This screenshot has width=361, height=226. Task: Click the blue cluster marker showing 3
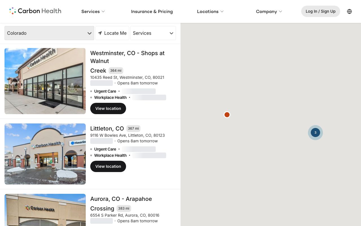[x=315, y=132]
